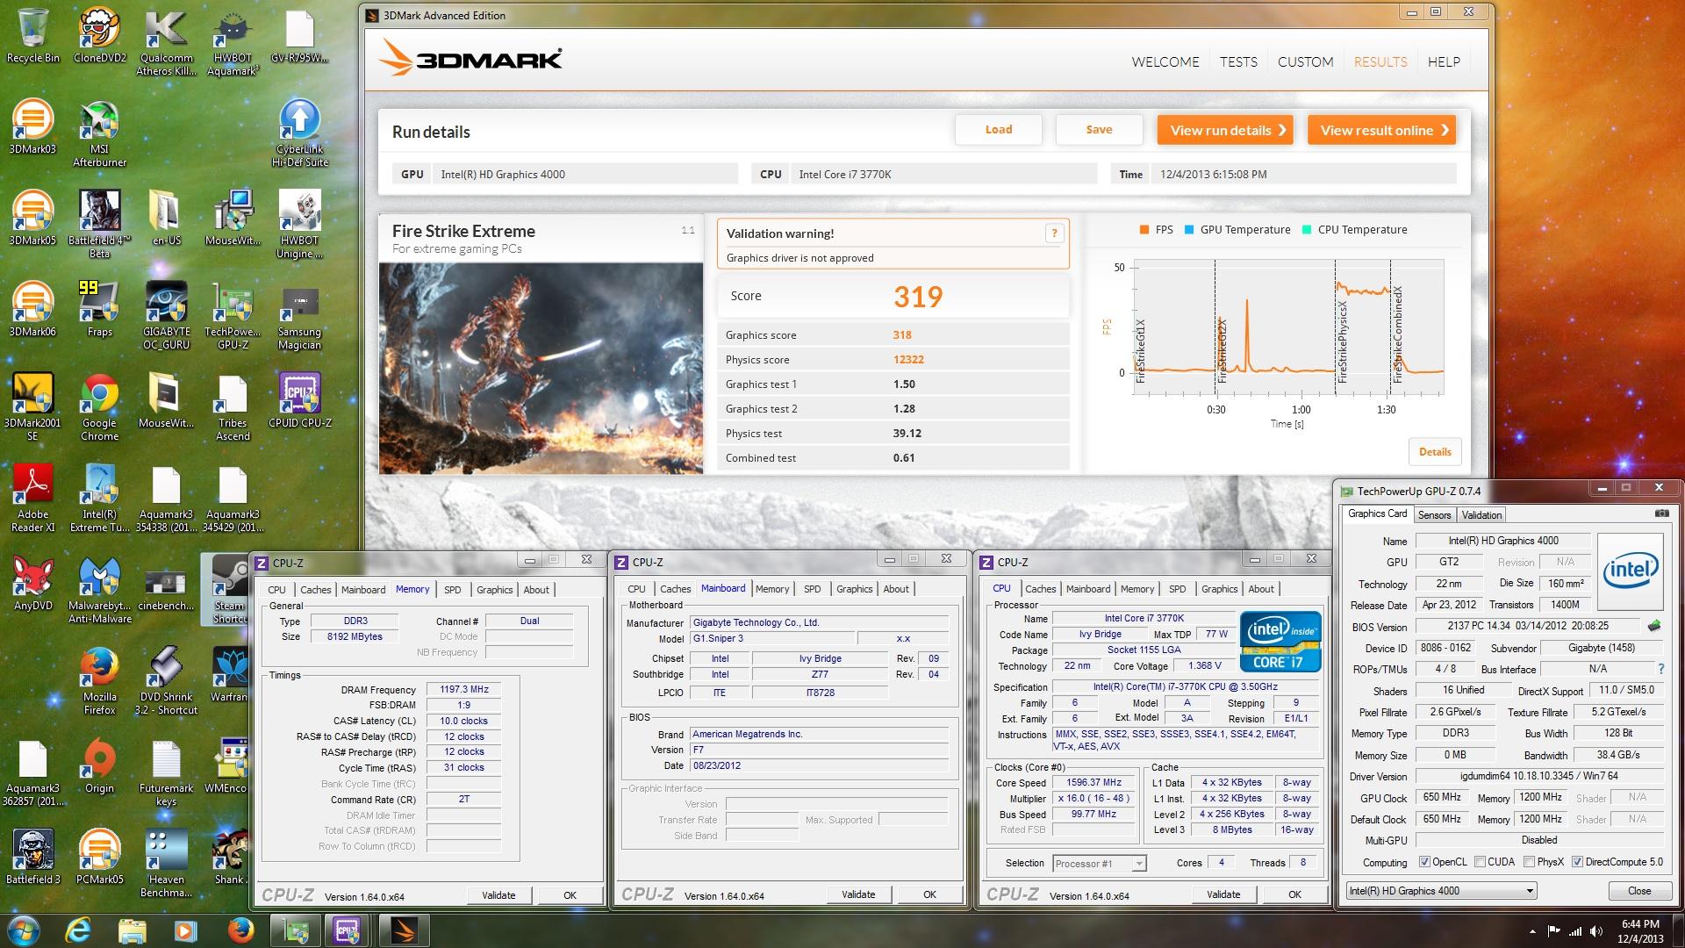Image resolution: width=1685 pixels, height=948 pixels.
Task: Click the Fire Strike Extreme thumbnail image
Action: coord(541,369)
